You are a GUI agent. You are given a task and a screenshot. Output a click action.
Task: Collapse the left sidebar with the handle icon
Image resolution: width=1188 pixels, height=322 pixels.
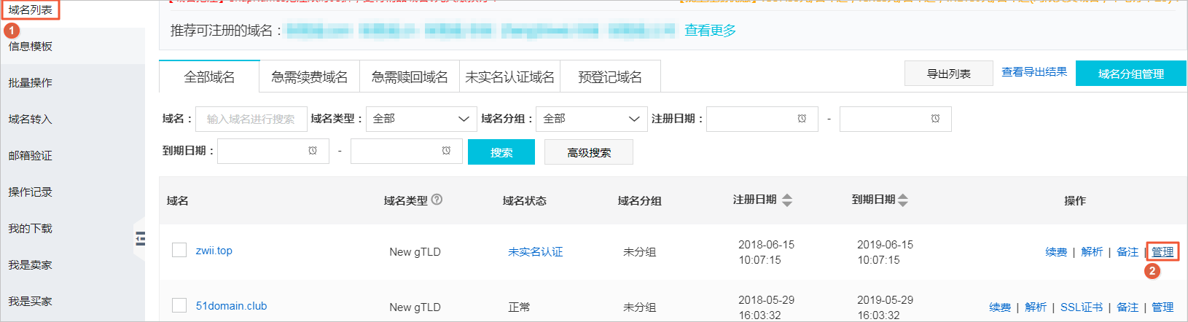pos(140,238)
